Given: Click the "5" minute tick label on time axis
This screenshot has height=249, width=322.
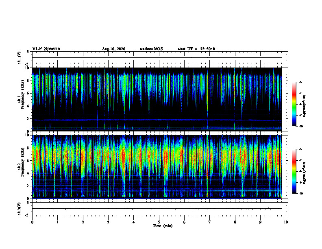Looking at the screenshot, I should [x=159, y=222].
